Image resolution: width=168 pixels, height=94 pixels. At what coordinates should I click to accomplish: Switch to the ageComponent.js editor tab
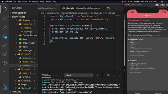[x=47, y=8]
